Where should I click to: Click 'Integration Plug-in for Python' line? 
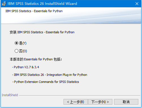50,75
